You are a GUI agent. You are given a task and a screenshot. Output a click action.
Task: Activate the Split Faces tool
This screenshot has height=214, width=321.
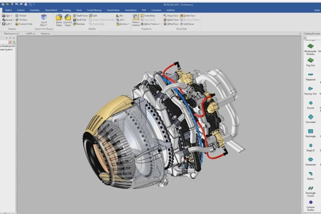187,24
